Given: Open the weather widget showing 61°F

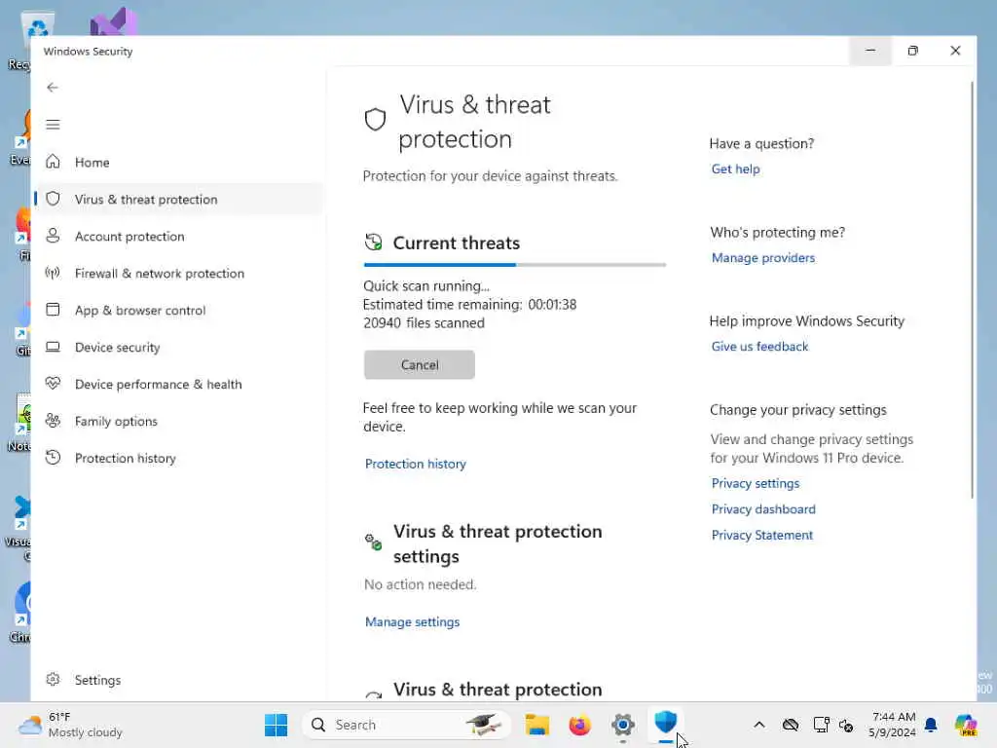Looking at the screenshot, I should pyautogui.click(x=70, y=725).
